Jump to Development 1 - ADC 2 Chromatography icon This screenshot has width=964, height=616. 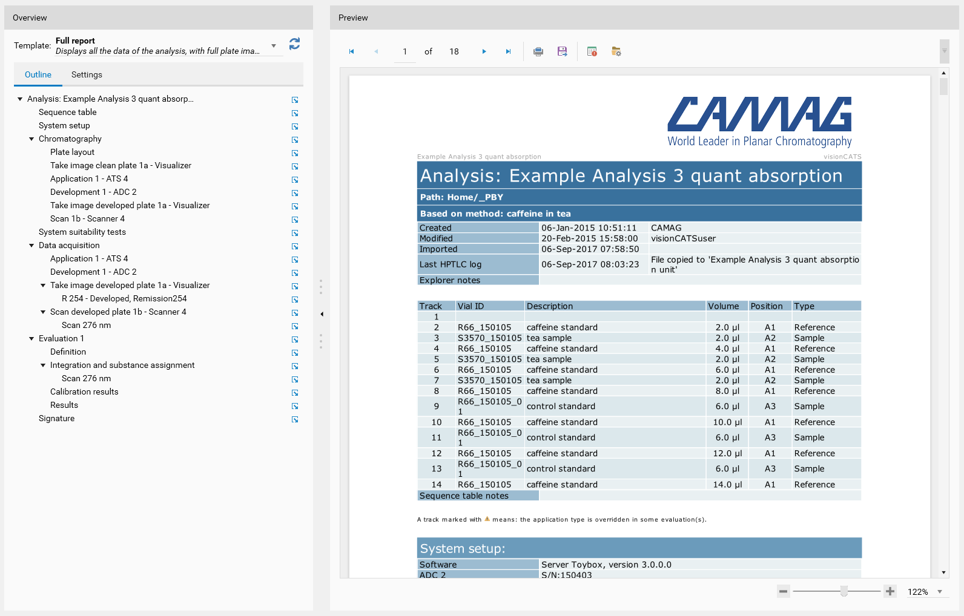tap(295, 193)
